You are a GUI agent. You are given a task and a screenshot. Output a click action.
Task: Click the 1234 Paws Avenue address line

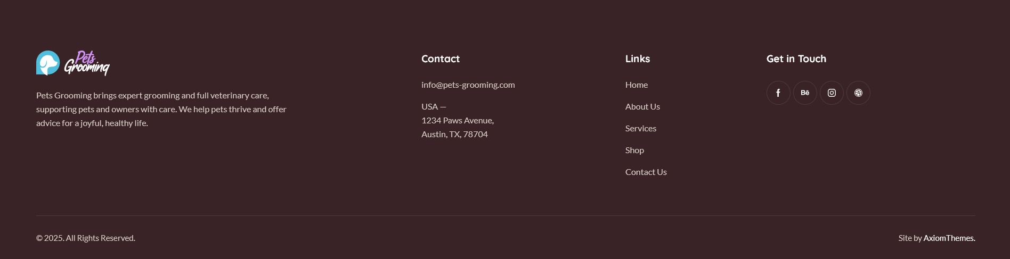[458, 120]
